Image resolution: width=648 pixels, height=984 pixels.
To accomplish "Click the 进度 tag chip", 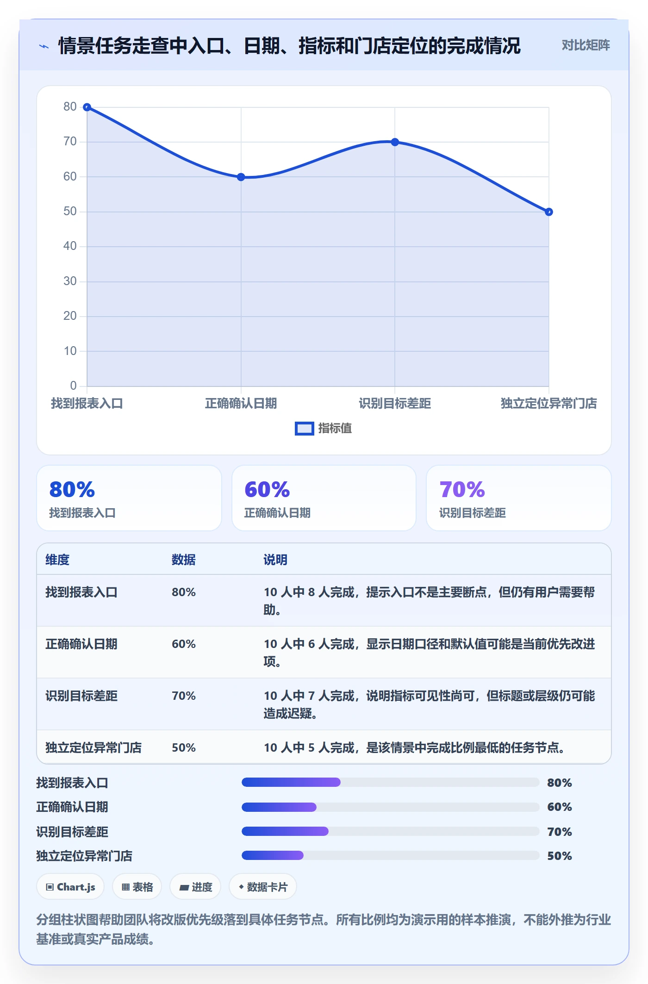I will point(195,887).
